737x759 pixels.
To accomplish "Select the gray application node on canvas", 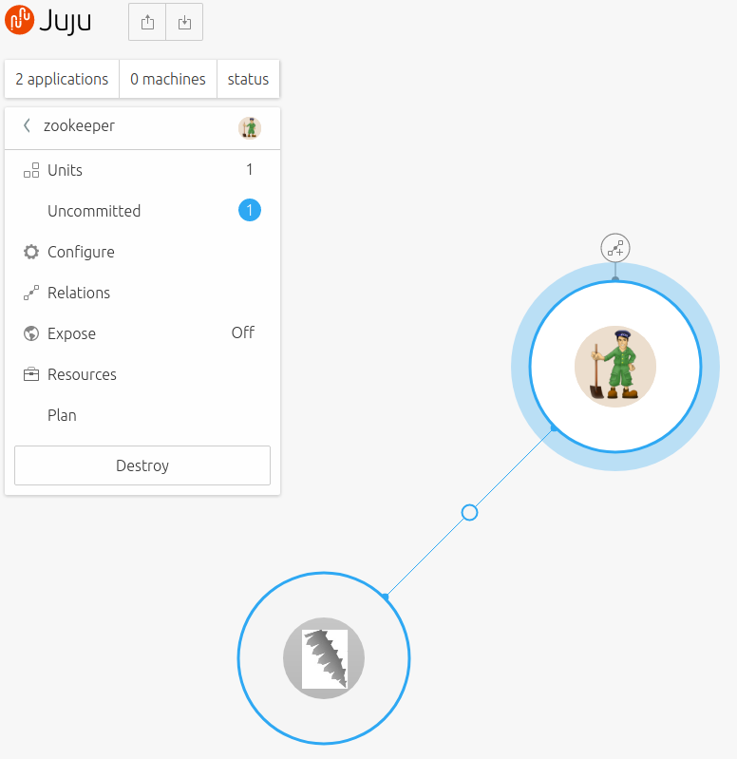I will 324,658.
